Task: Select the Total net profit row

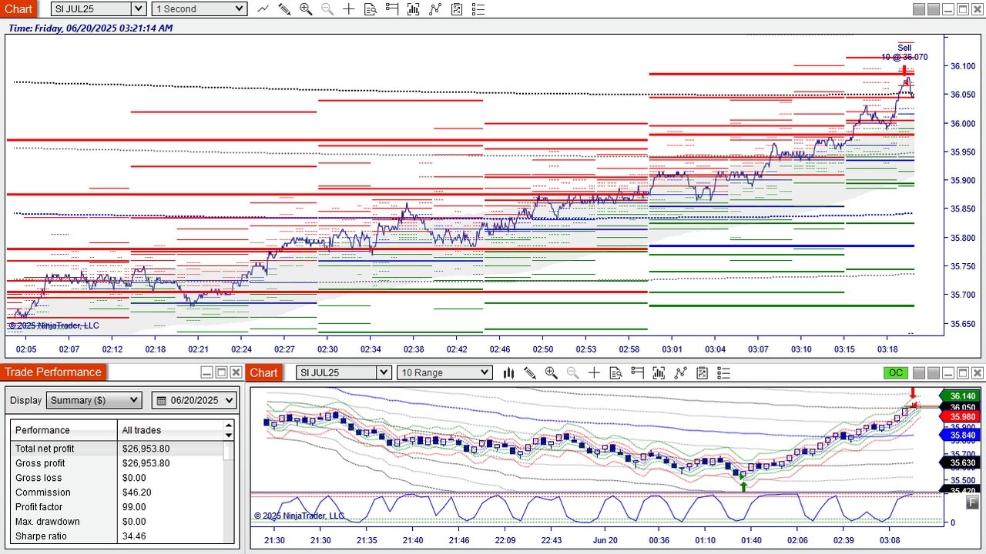Action: click(117, 449)
